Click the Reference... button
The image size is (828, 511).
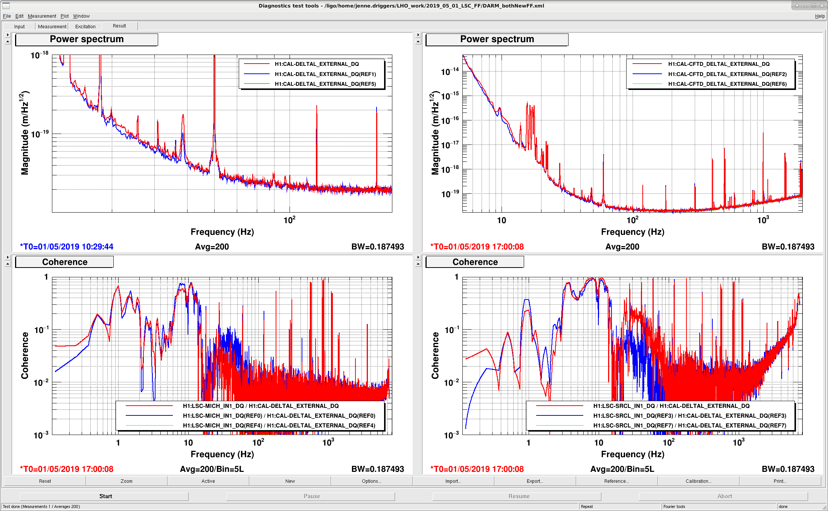coord(616,481)
